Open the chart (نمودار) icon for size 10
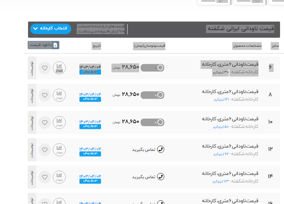The height and width of the screenshot is (204, 284). point(59,122)
